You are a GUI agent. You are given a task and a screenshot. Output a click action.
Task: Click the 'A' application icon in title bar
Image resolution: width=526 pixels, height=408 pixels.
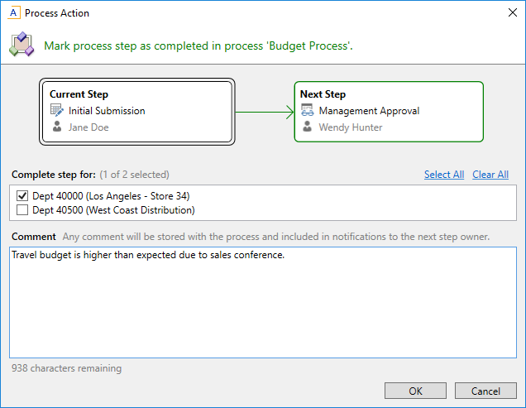13,13
